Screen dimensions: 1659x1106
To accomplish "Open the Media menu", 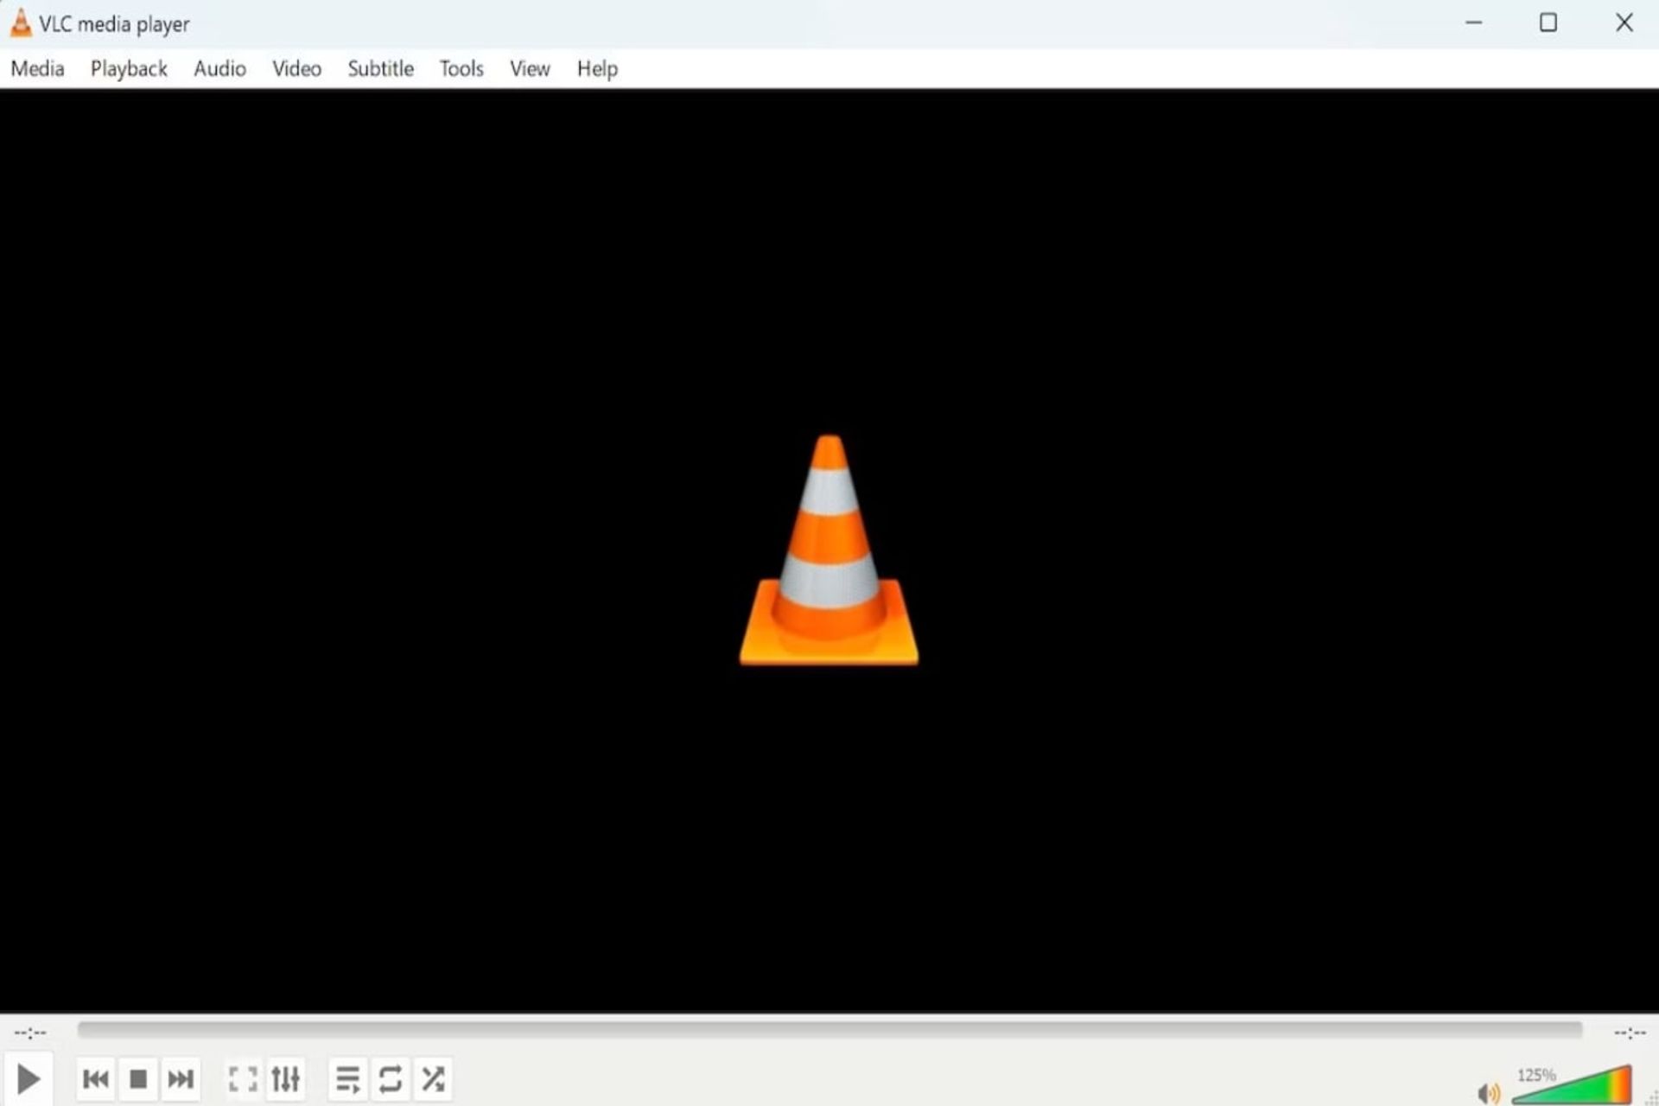I will pyautogui.click(x=35, y=68).
